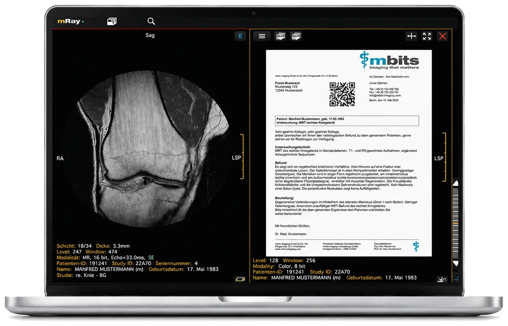Viewport: 508px width, 326px height.
Task: Click the report level value '128'
Action: [x=274, y=260]
